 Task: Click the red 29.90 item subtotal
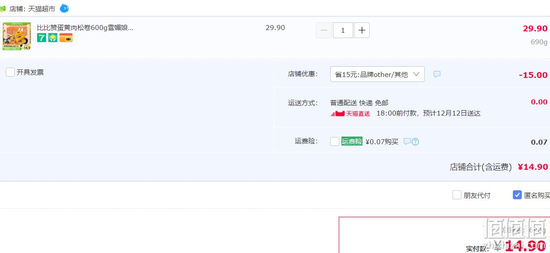(x=535, y=28)
